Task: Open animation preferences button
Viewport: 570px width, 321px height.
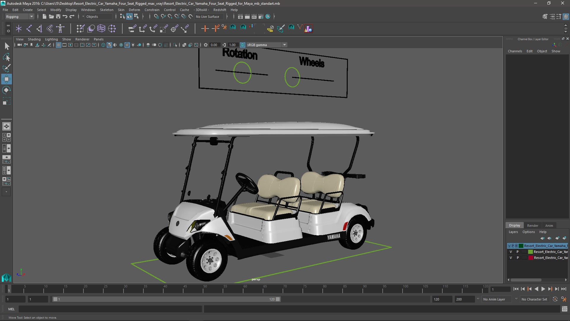Action: tap(564, 299)
